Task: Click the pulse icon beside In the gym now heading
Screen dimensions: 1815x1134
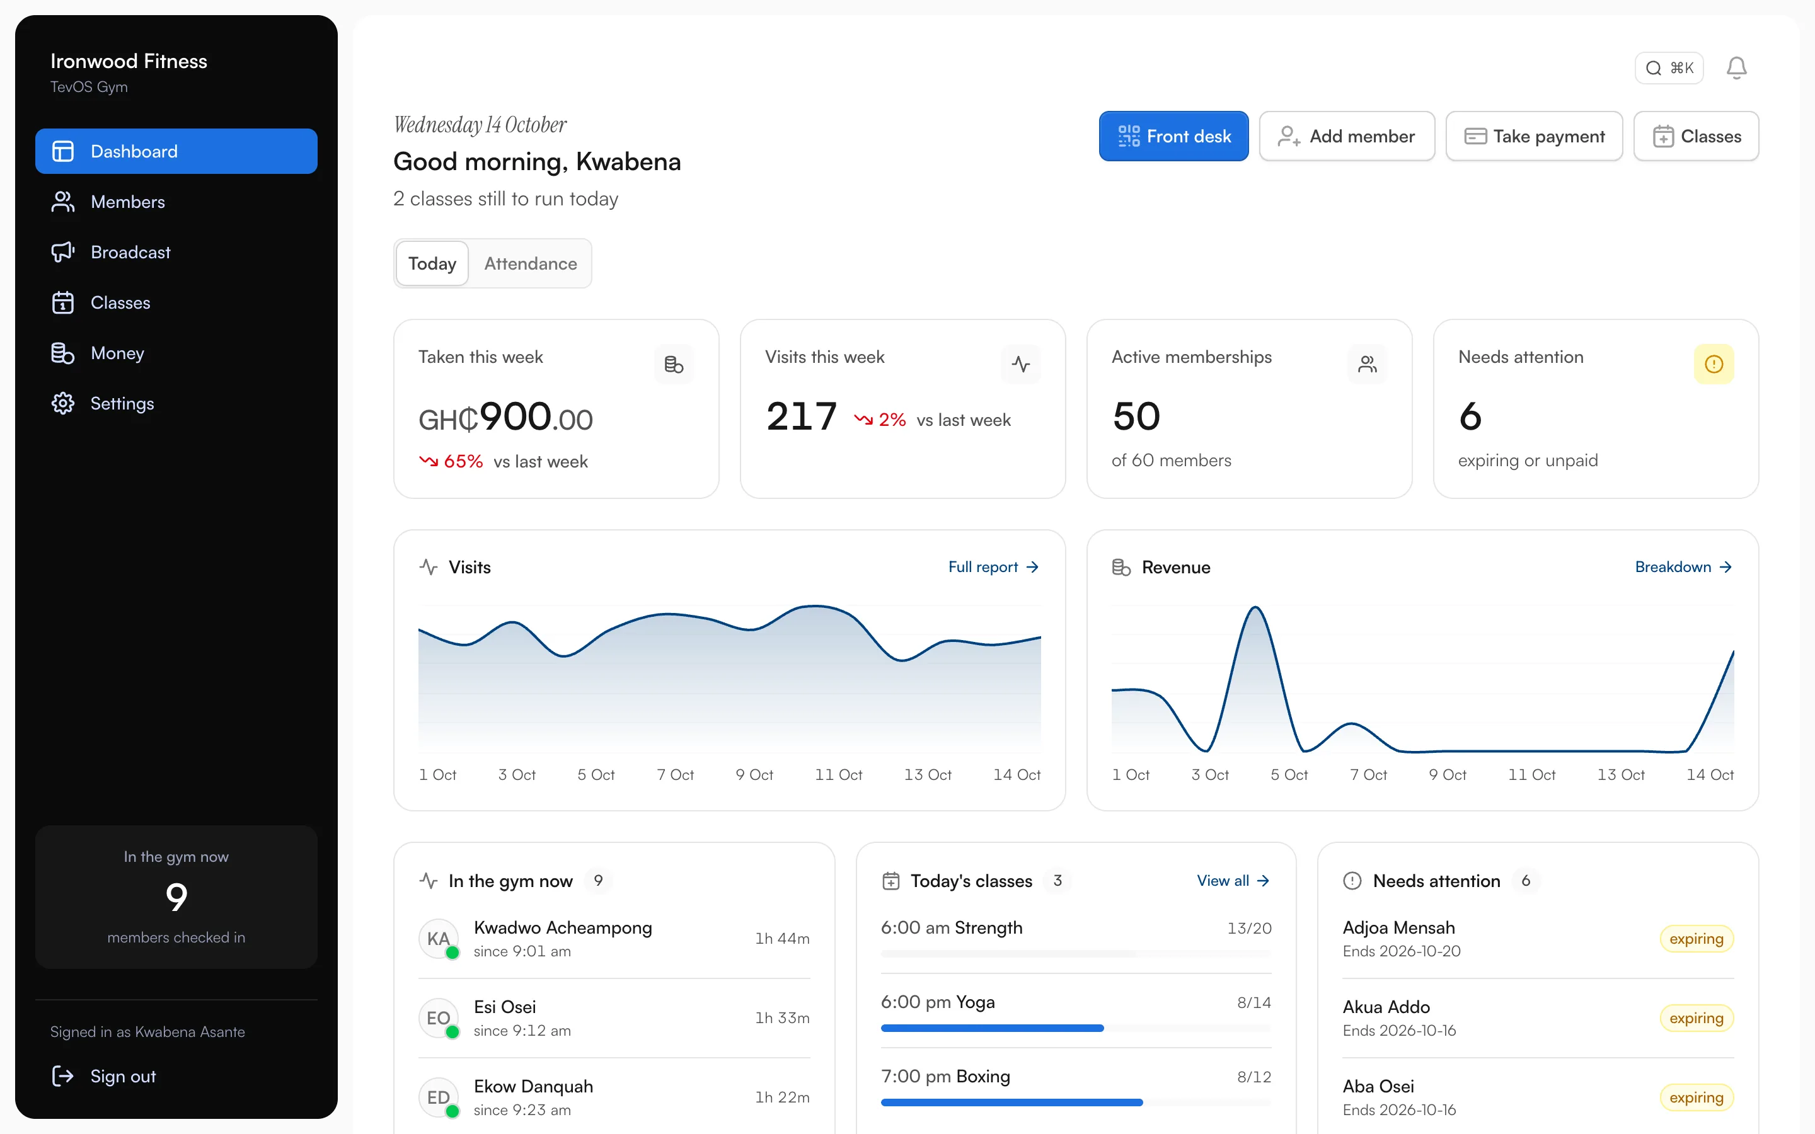Action: pos(429,881)
